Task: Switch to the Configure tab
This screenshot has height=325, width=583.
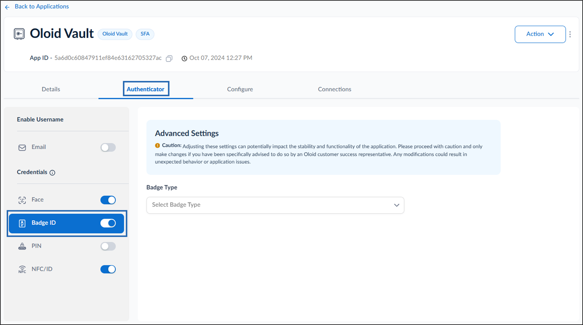Action: [240, 89]
